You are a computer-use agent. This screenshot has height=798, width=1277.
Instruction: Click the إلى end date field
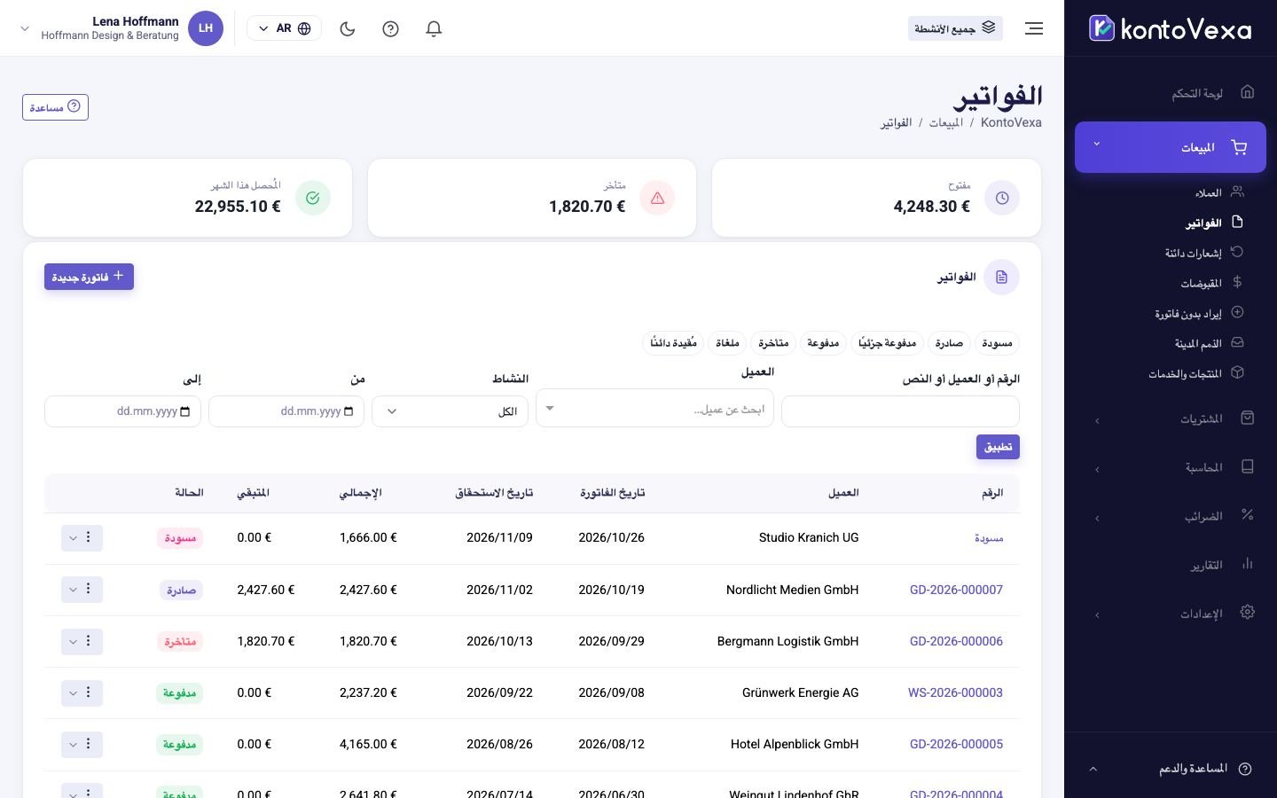click(x=122, y=411)
